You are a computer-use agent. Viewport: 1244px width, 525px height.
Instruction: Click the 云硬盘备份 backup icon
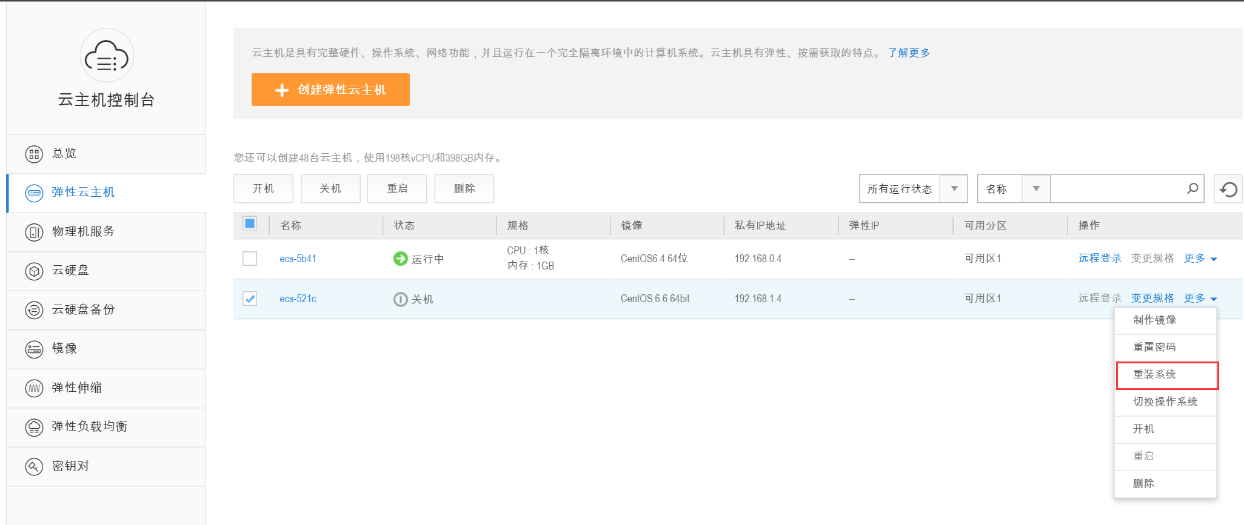point(34,310)
